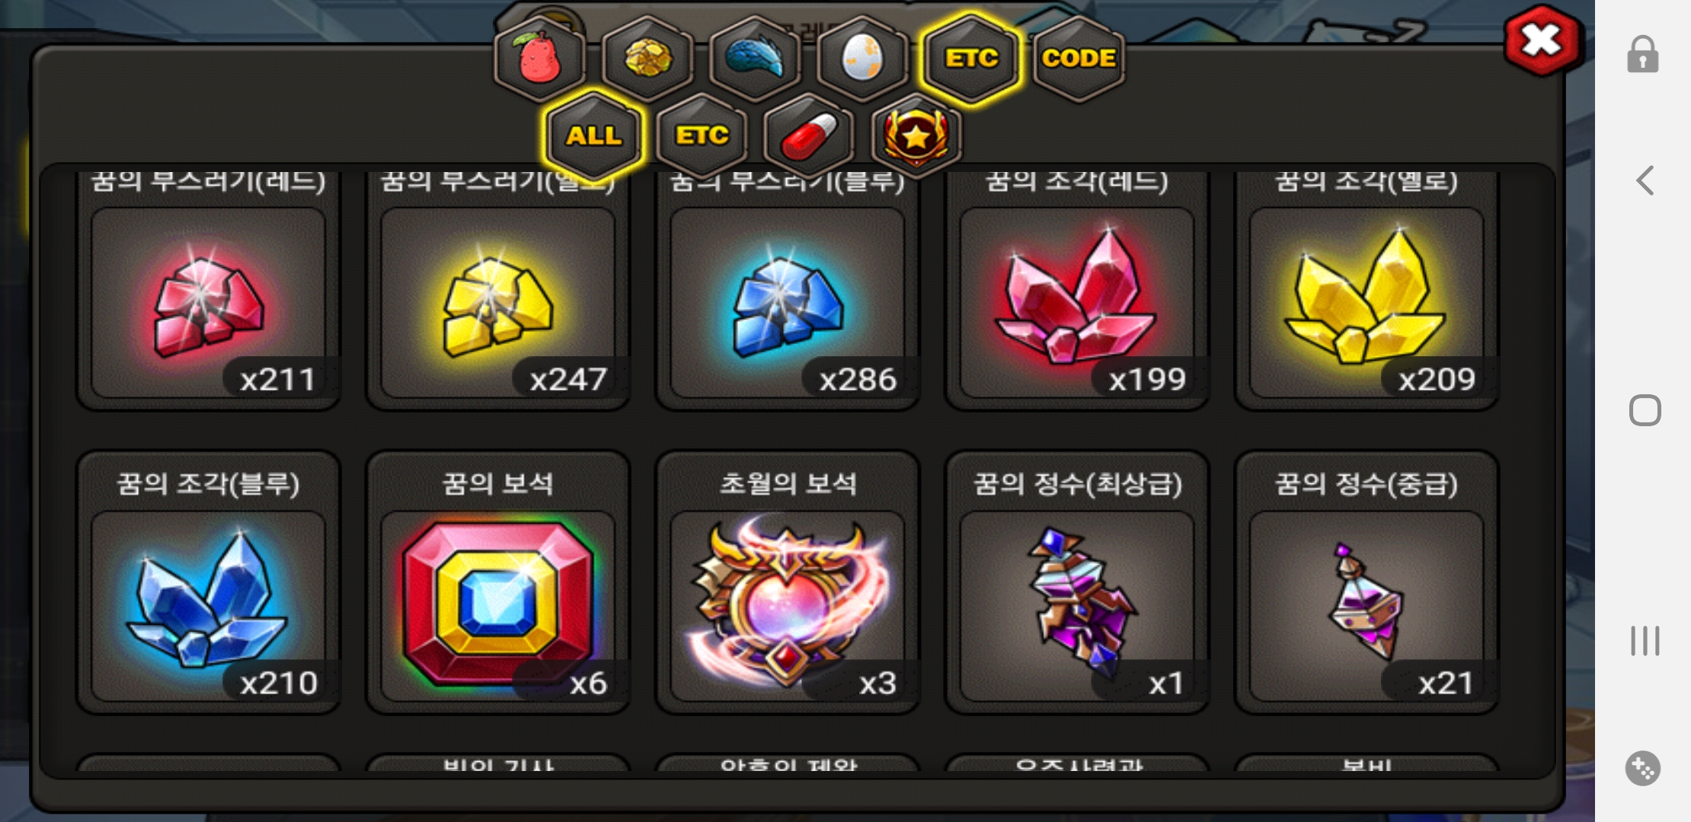Tap the Android back chevron
1691x822 pixels.
(1645, 180)
